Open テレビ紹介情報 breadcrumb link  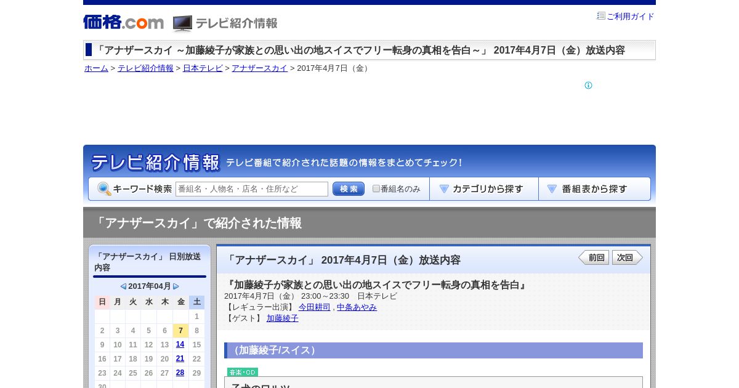click(145, 68)
